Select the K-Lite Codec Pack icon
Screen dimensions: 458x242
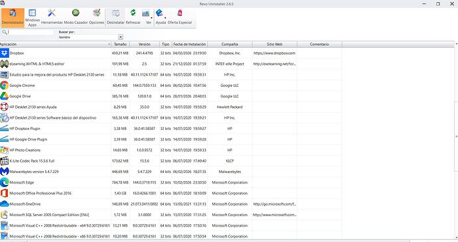click(5, 161)
